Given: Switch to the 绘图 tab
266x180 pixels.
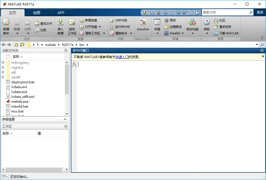Looking at the screenshot, I should pyautogui.click(x=37, y=13).
